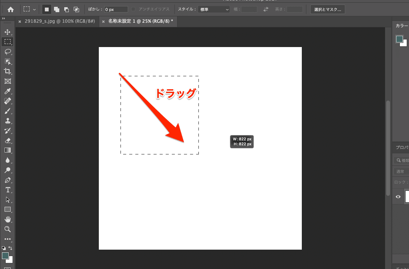
Task: Select the Move tool
Action: pyautogui.click(x=8, y=32)
